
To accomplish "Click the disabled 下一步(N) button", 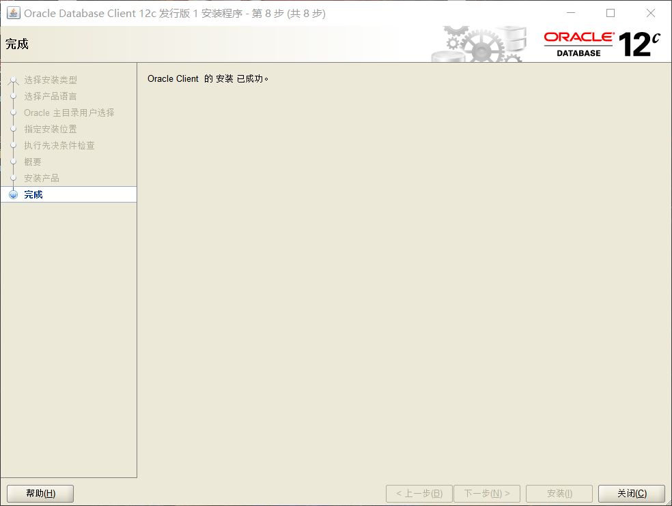I will pos(486,493).
